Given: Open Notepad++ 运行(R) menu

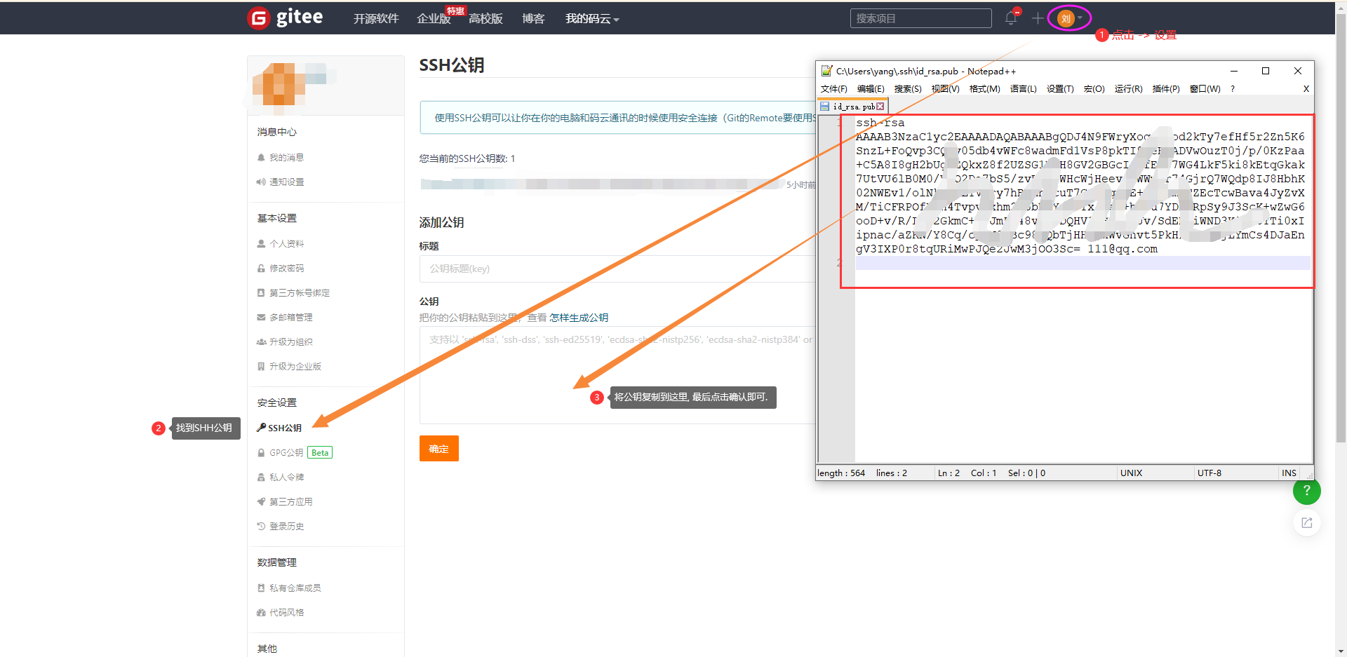Looking at the screenshot, I should 1128,89.
